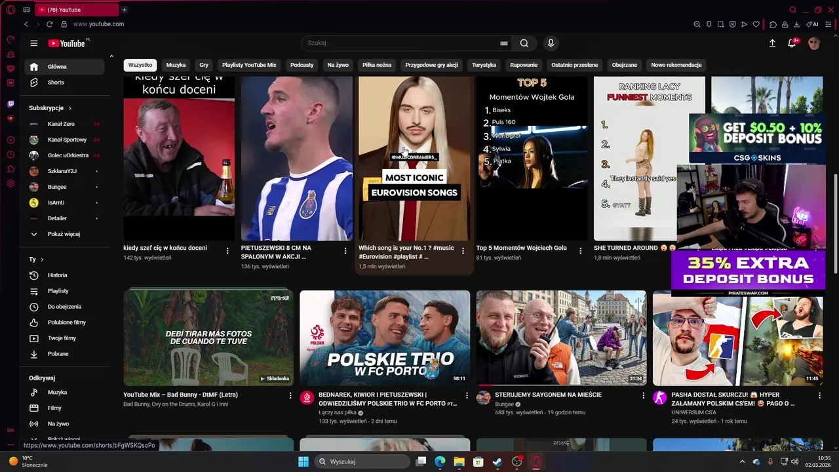Open more options for STERUJEMY SAYGONEM video
Viewport: 839px width, 472px height.
coord(643,395)
